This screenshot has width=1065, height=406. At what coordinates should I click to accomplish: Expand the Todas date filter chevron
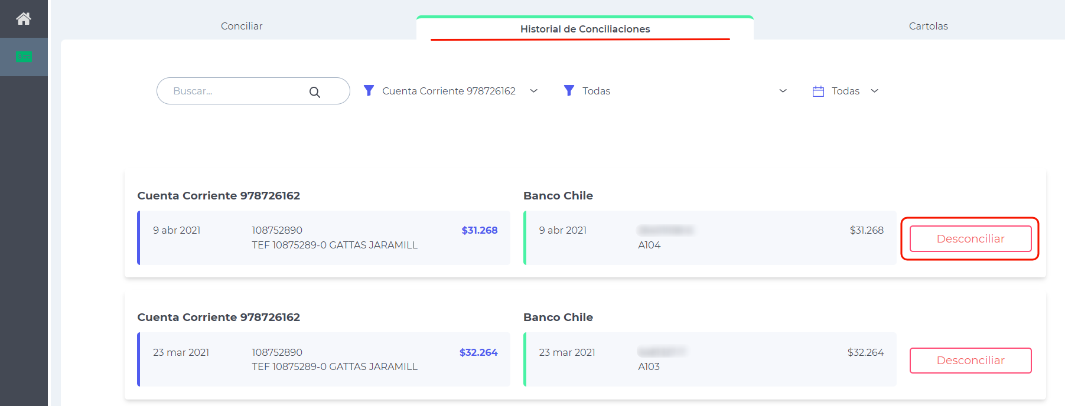point(875,91)
